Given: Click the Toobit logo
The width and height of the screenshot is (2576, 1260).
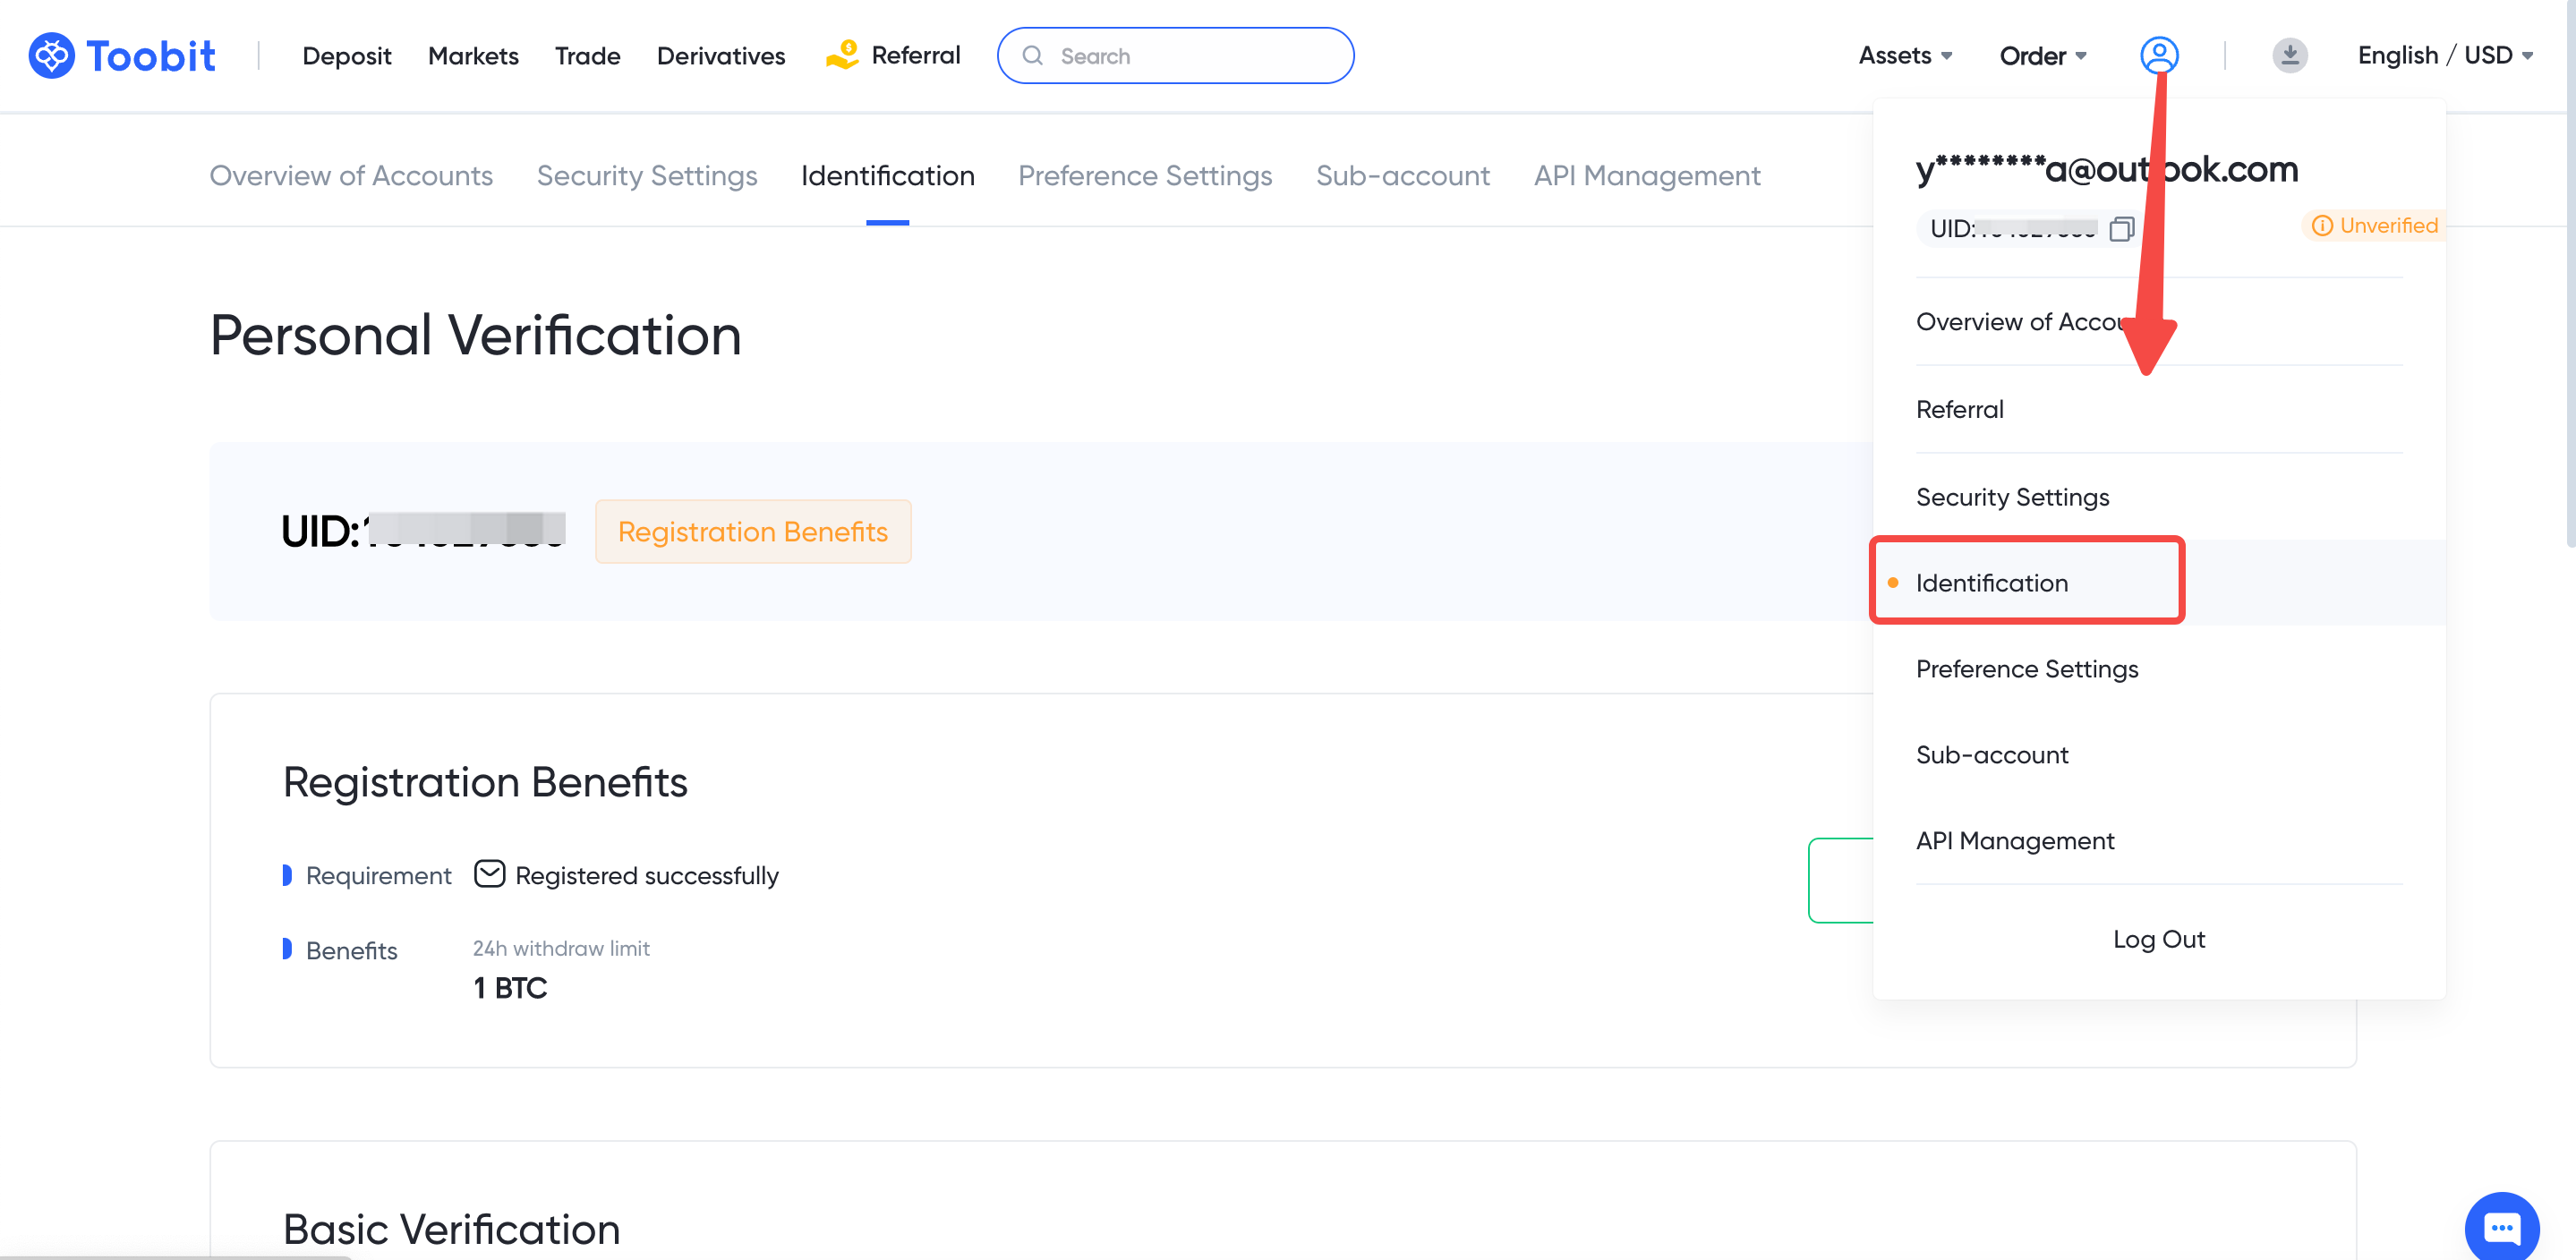Looking at the screenshot, I should click(x=121, y=55).
